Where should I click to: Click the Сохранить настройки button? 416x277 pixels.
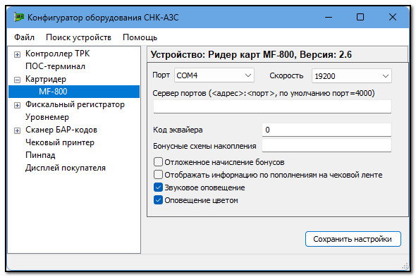click(353, 239)
